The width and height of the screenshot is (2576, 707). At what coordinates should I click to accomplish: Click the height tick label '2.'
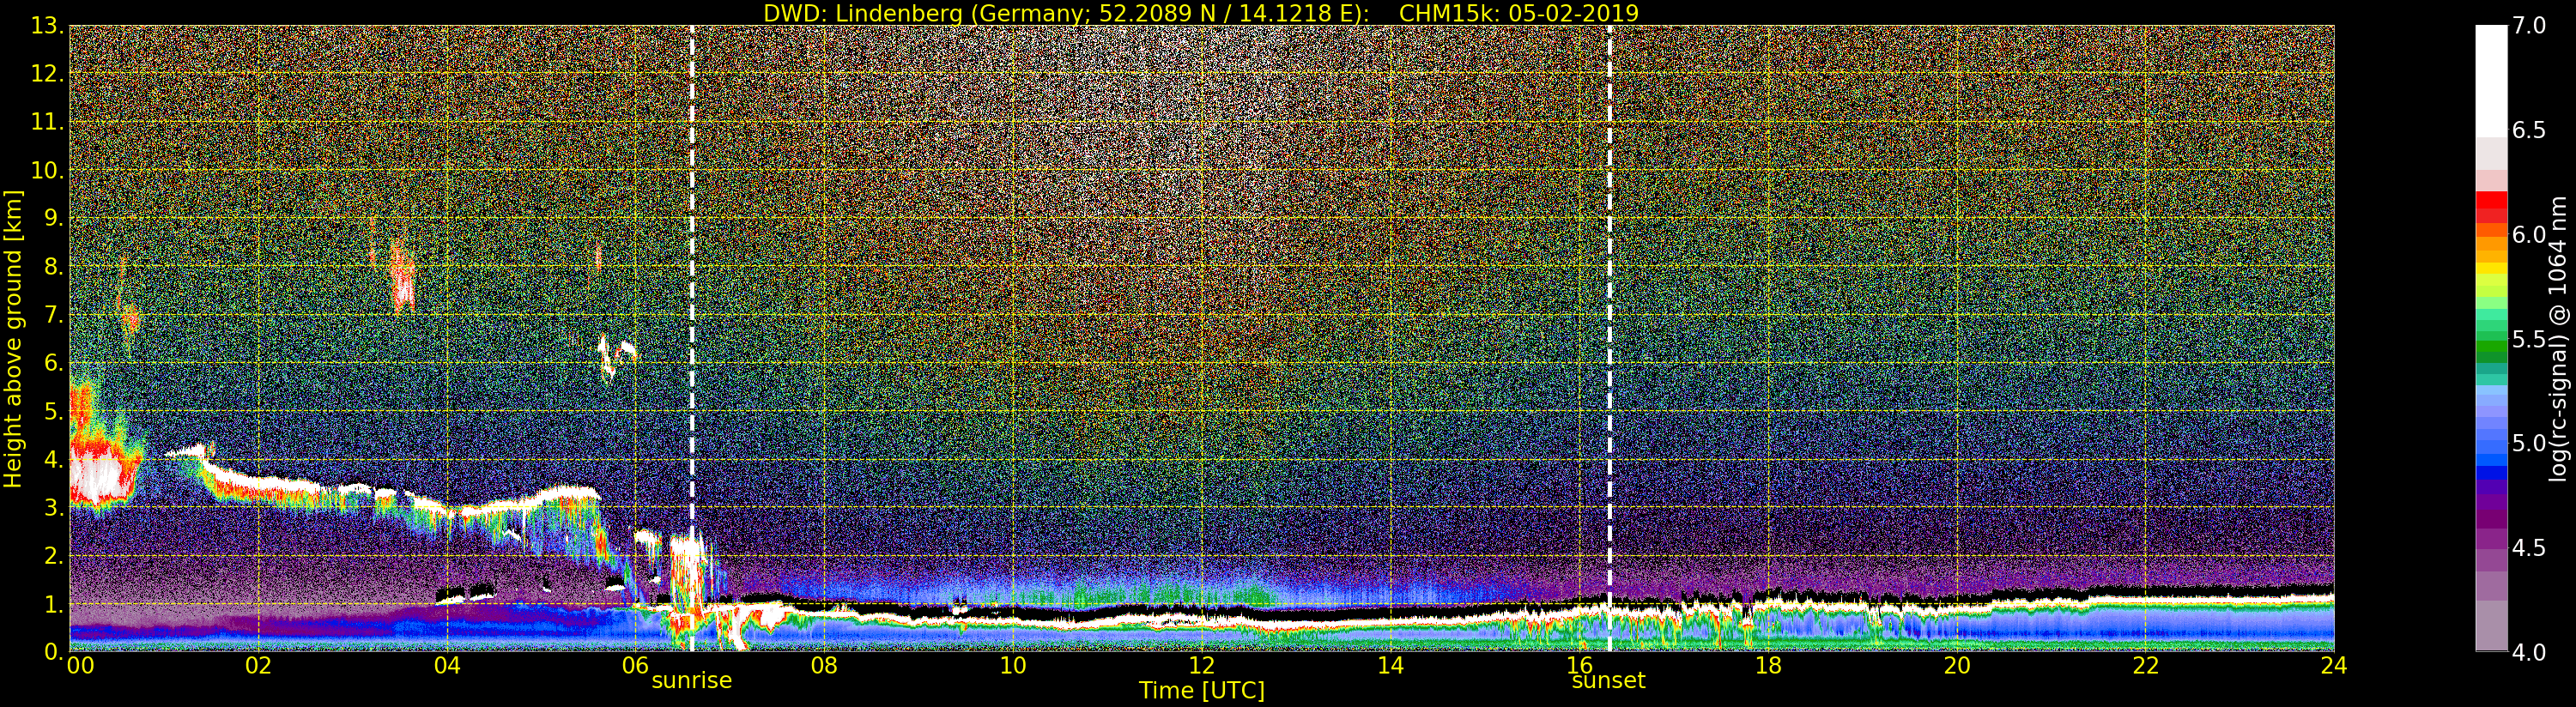(x=54, y=555)
